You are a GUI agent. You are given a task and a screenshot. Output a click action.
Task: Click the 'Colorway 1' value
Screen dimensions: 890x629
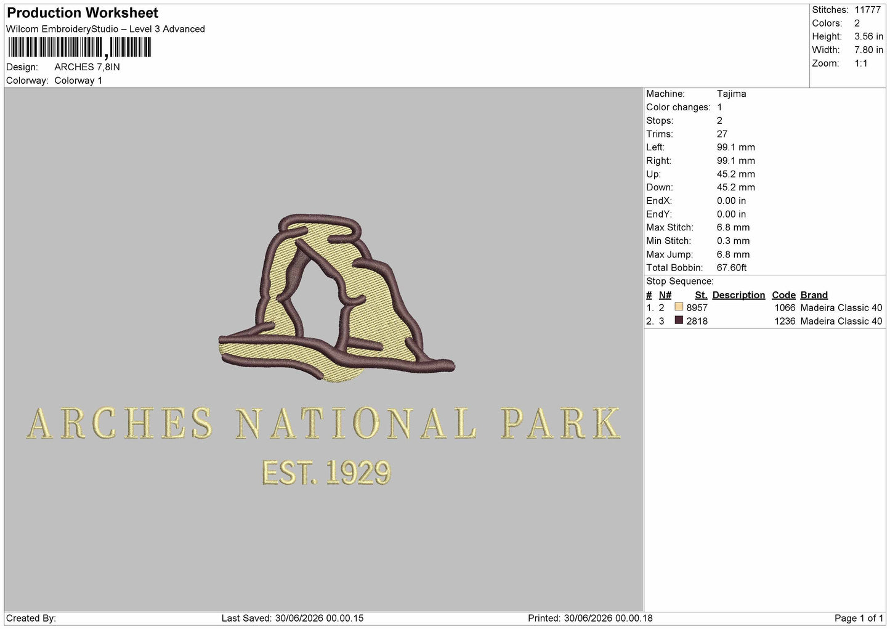(78, 81)
